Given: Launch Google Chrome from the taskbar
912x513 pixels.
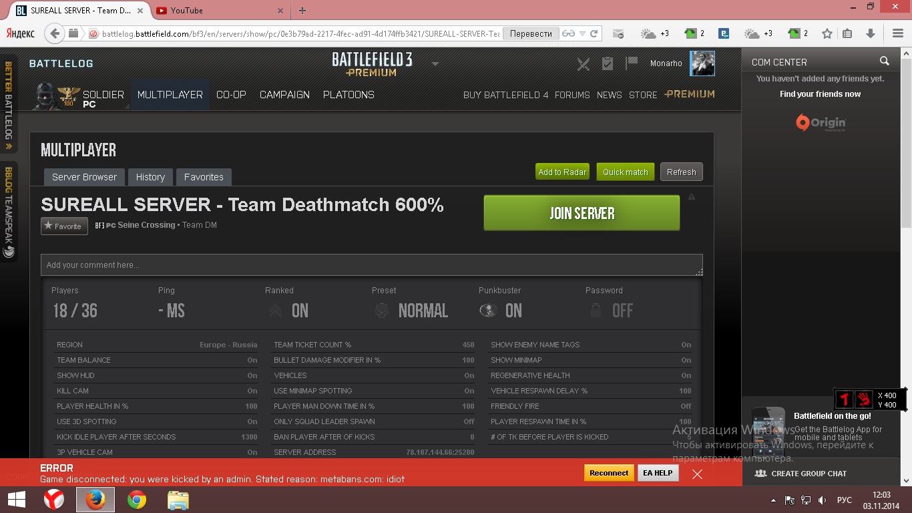Looking at the screenshot, I should coord(137,500).
